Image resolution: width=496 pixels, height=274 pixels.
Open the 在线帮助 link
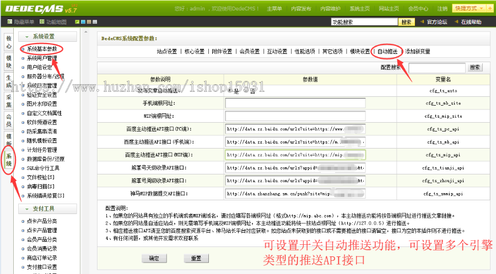471,22
